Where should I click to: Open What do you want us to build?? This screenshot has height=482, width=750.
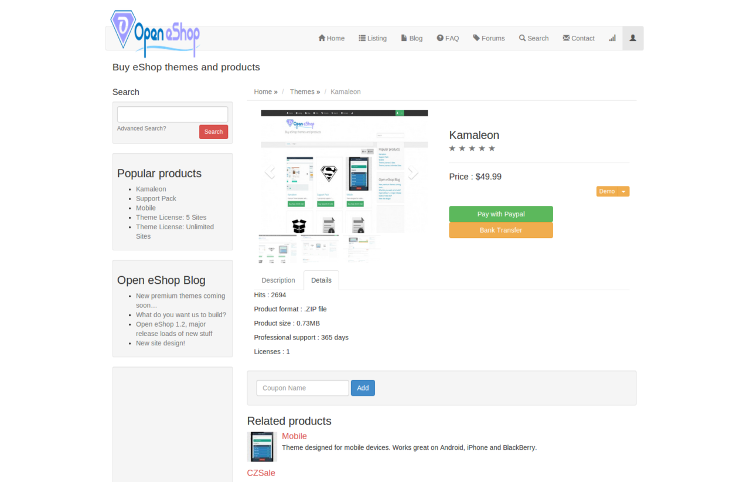pos(181,314)
